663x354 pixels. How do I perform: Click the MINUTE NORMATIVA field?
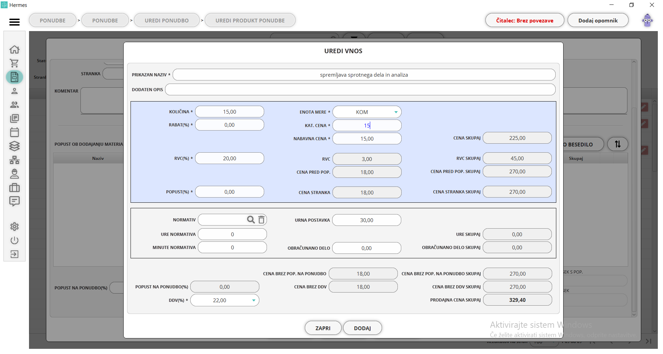click(x=232, y=247)
